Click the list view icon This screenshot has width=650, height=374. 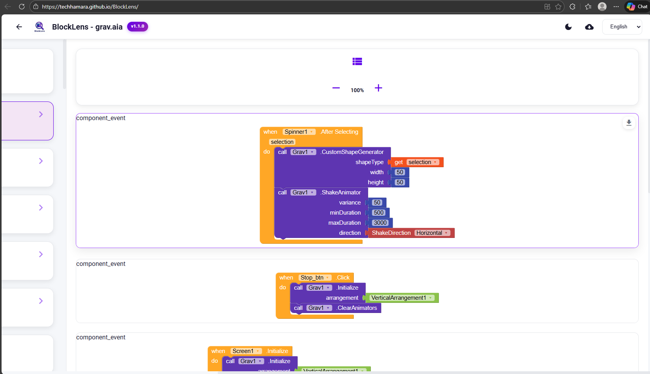tap(357, 61)
